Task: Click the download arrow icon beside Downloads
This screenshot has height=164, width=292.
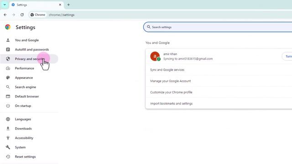Action: [8, 128]
